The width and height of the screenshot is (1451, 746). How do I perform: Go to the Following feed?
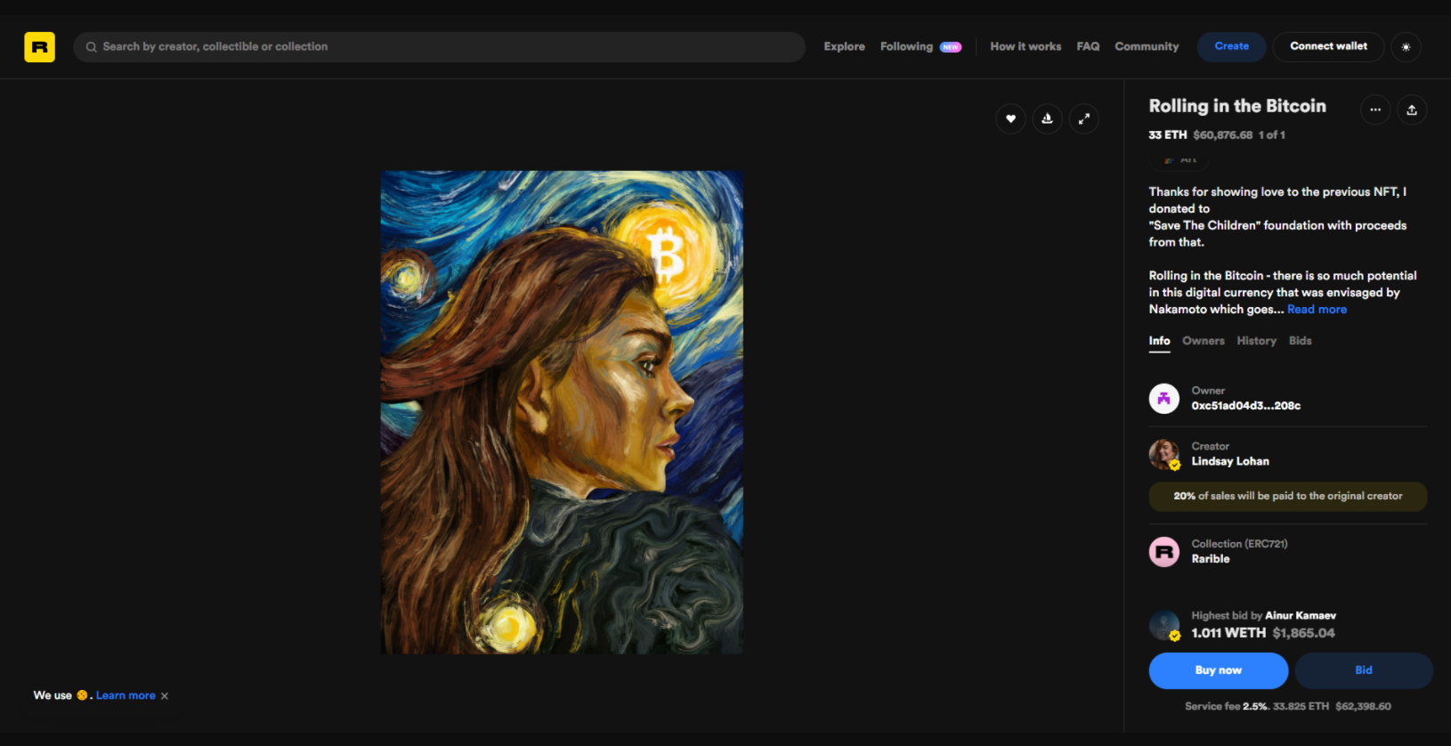pyautogui.click(x=906, y=46)
